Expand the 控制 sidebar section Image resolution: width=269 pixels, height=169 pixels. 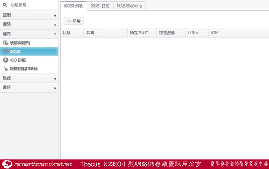pyautogui.click(x=29, y=15)
